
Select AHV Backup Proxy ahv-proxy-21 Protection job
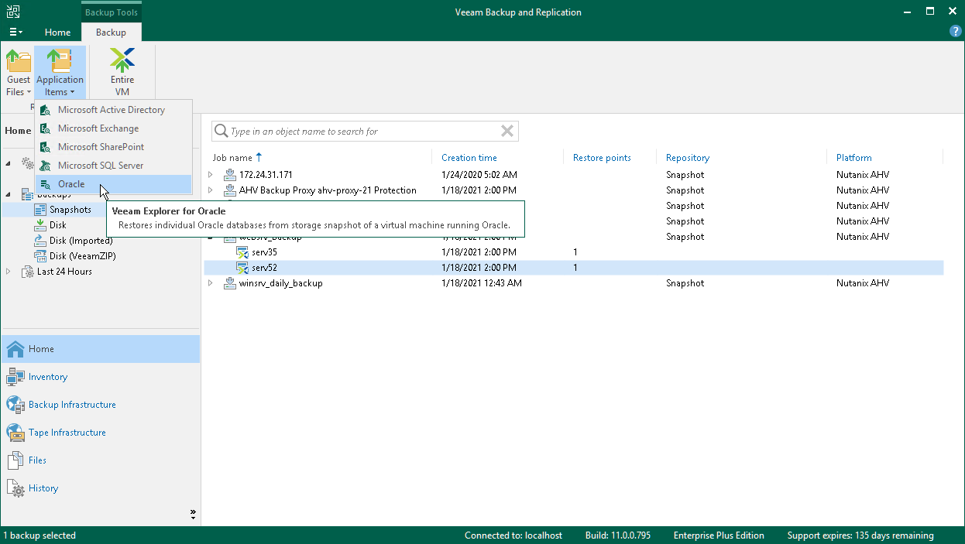pos(574,190)
